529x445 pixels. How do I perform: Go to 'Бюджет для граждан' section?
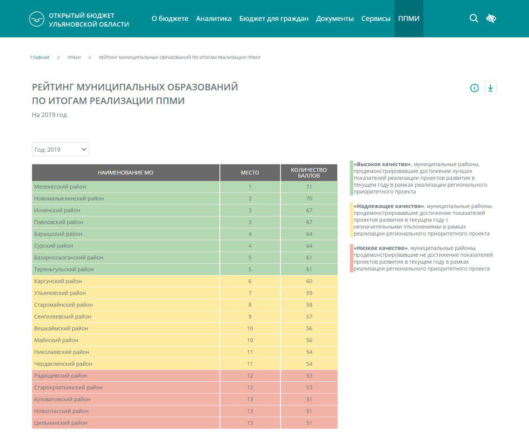[x=274, y=19]
